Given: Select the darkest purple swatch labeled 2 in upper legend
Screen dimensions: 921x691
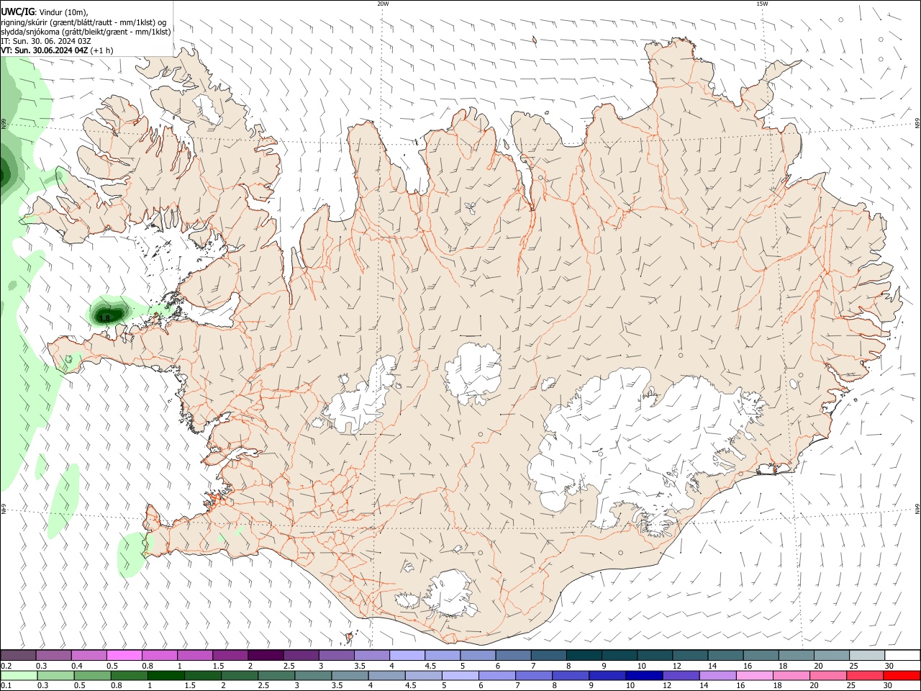Looking at the screenshot, I should [x=266, y=656].
